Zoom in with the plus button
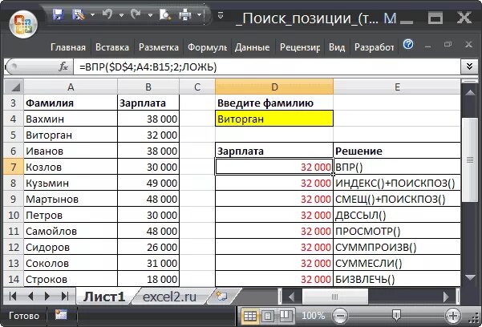The width and height of the screenshot is (482, 327). point(452,315)
